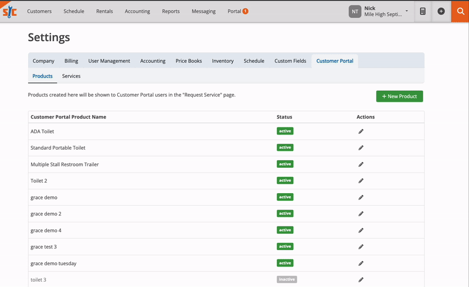Edit grace demo tuesday via pencil icon
Viewport: 469px width, 287px height.
coord(361,264)
